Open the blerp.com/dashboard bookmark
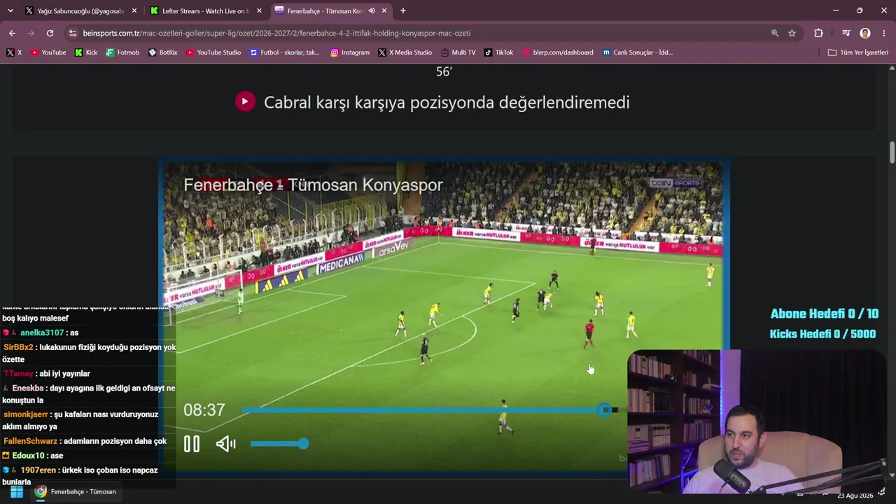Screen dimensions: 896x504 (557, 52)
